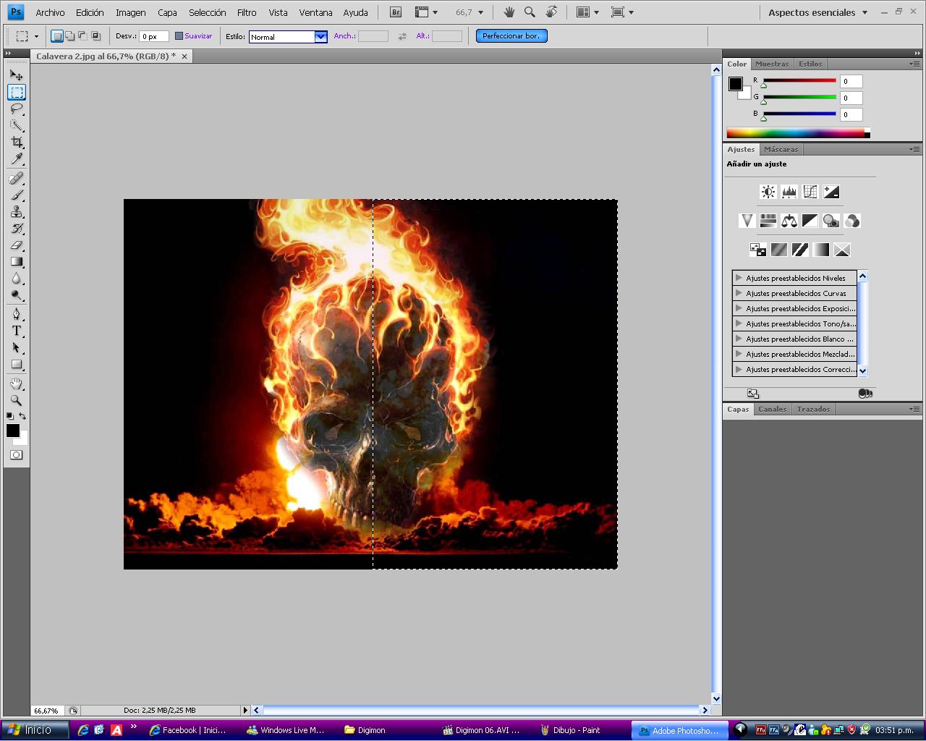Select the Brush tool
Screen dimensions: 926x741
(x=17, y=195)
